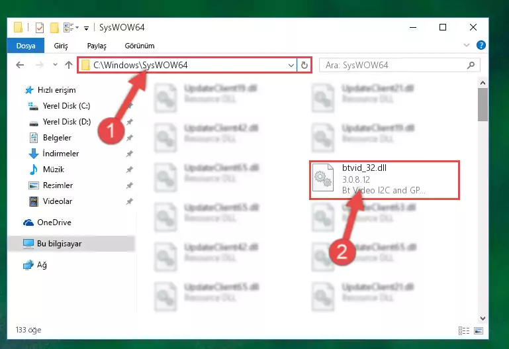Select Hızlı erişim in navigation pane
Image resolution: width=509 pixels, height=349 pixels.
(56, 90)
